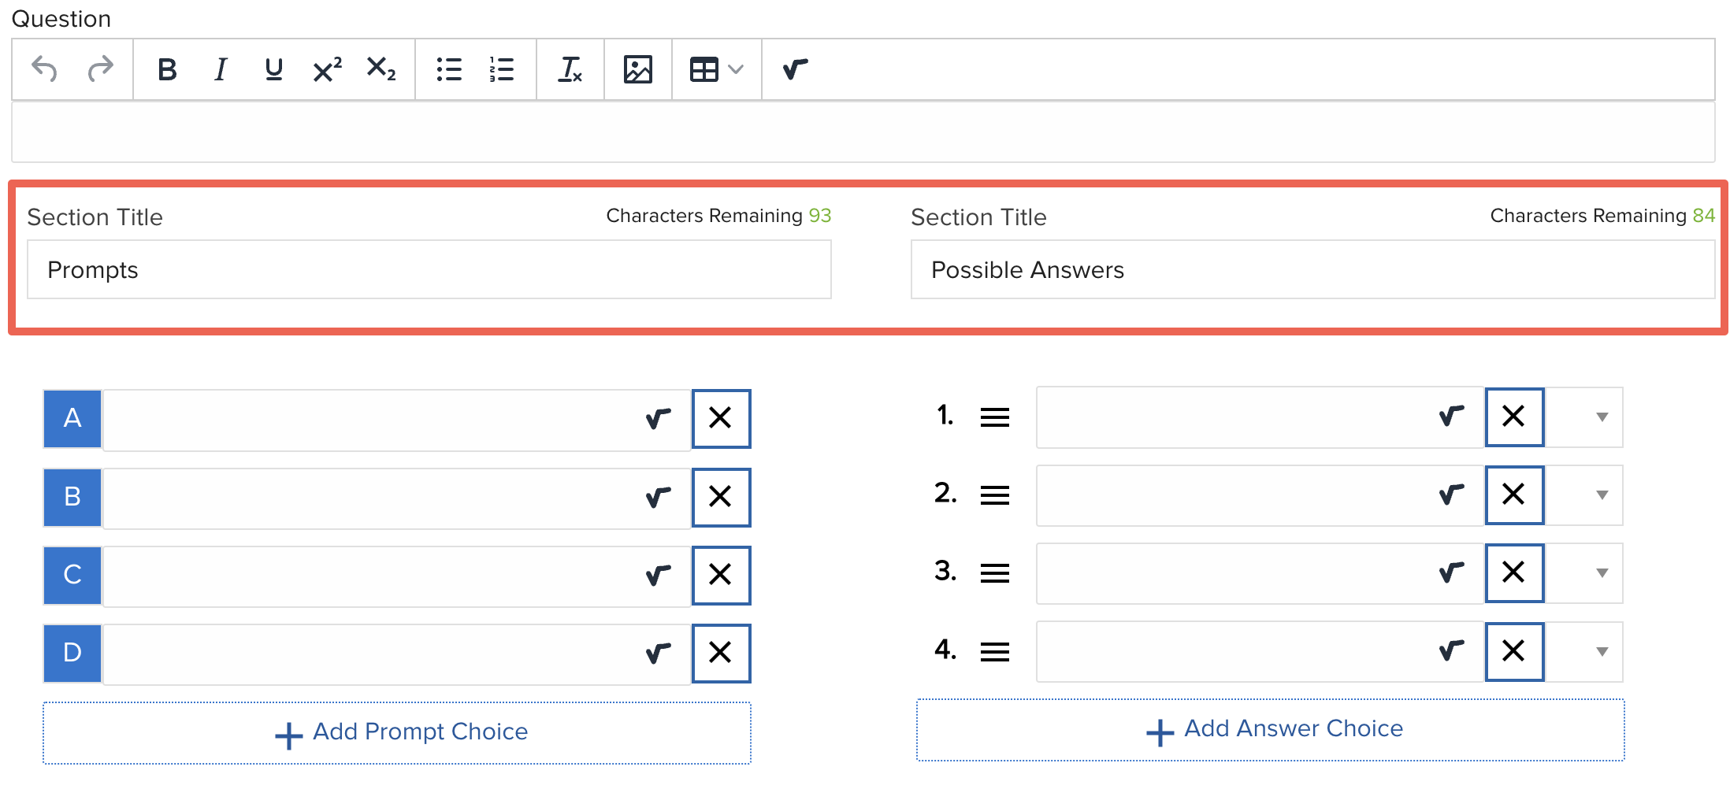Viewport: 1730px width, 789px height.
Task: Toggle italic formatting
Action: tap(221, 69)
